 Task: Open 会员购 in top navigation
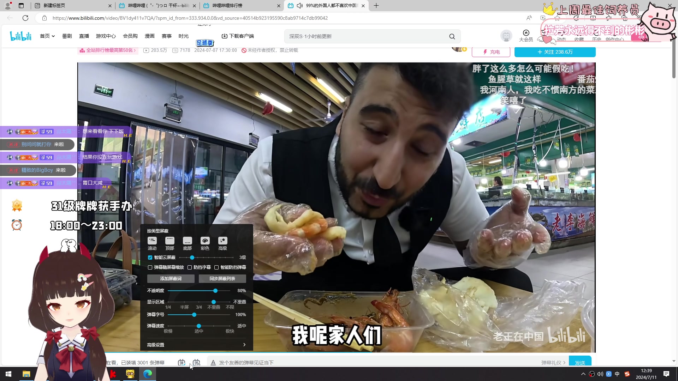[130, 36]
